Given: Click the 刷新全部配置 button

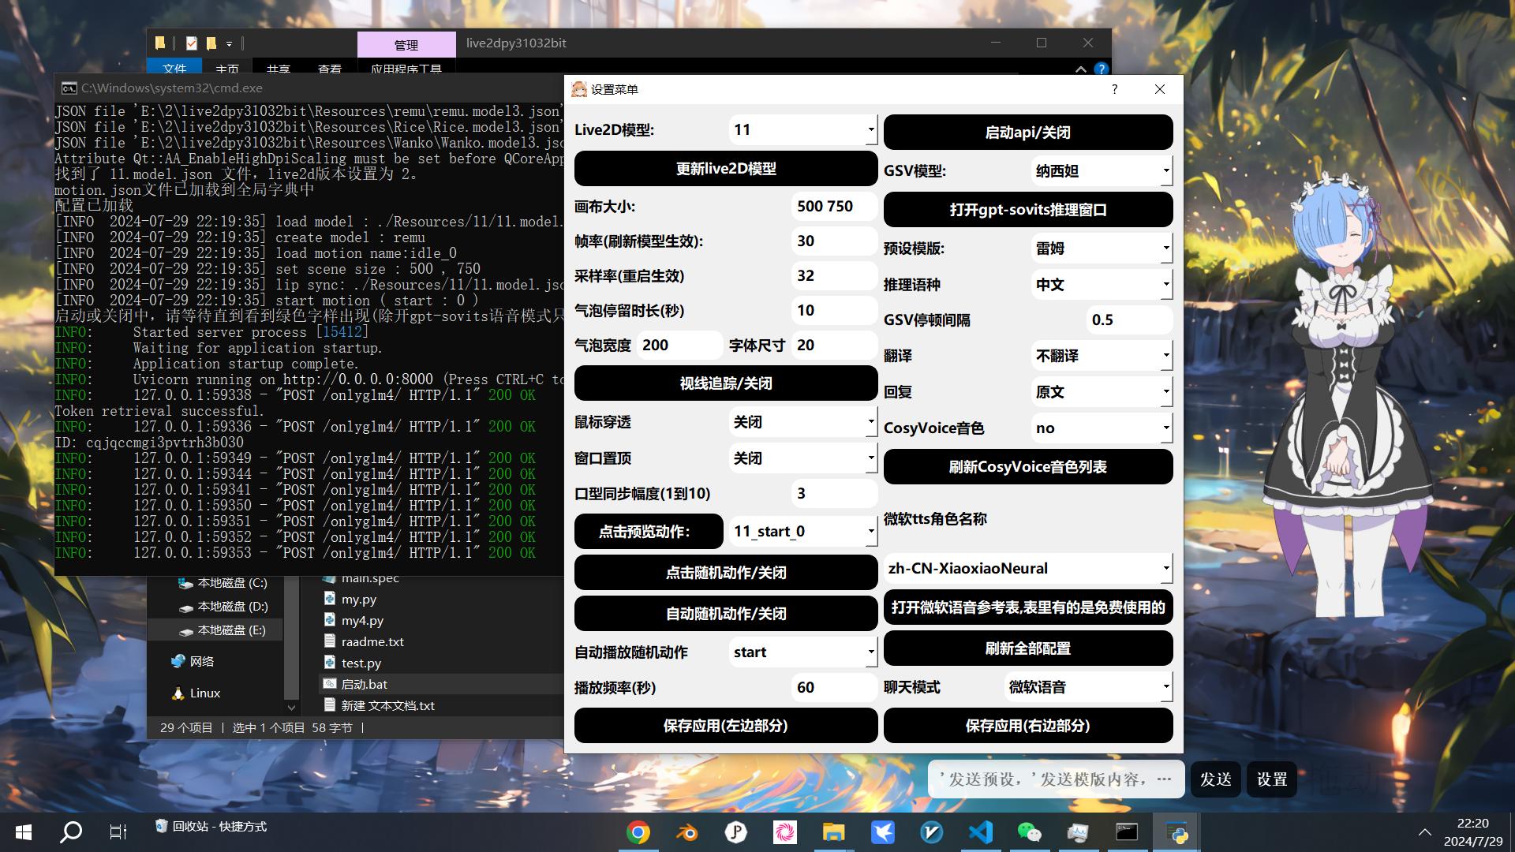Looking at the screenshot, I should coord(1028,648).
